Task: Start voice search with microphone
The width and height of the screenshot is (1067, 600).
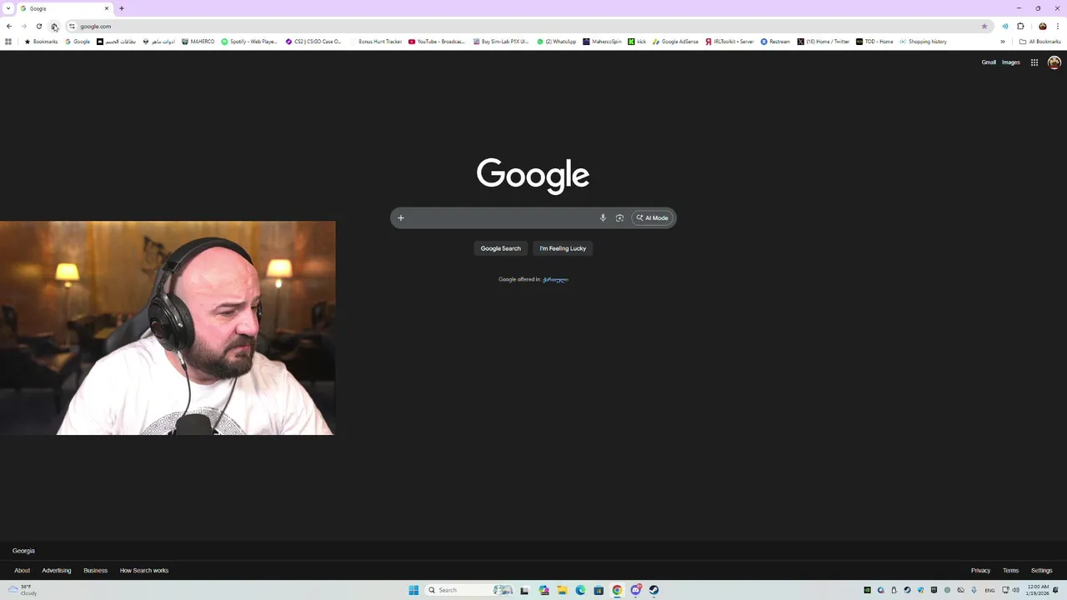Action: point(603,218)
